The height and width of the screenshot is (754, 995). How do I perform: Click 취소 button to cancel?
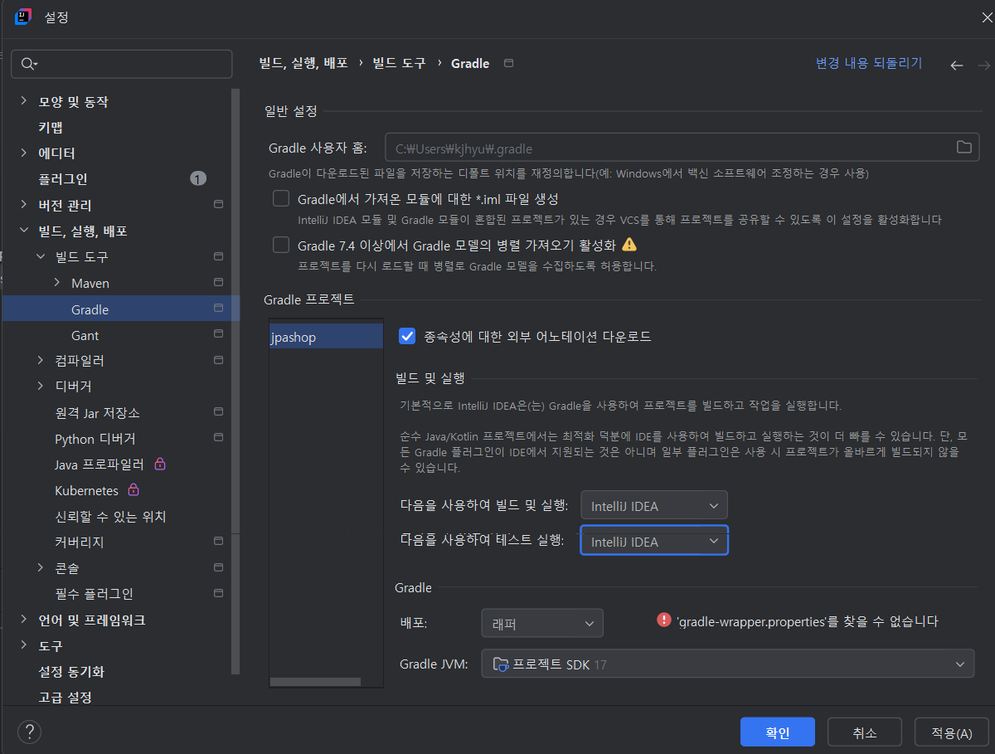pyautogui.click(x=864, y=732)
